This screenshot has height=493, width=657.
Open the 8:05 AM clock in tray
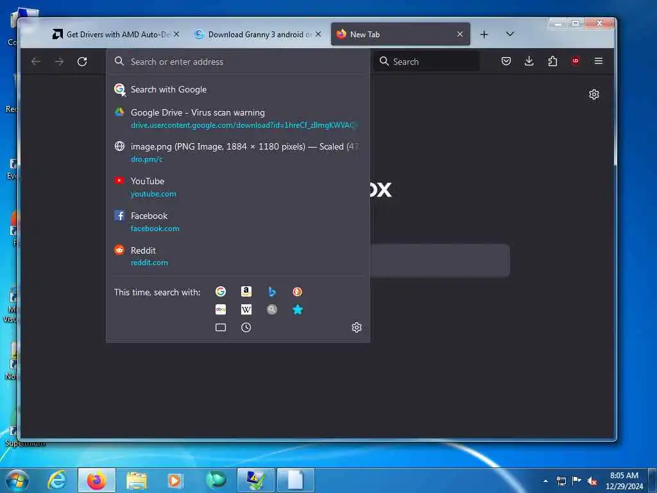click(624, 481)
